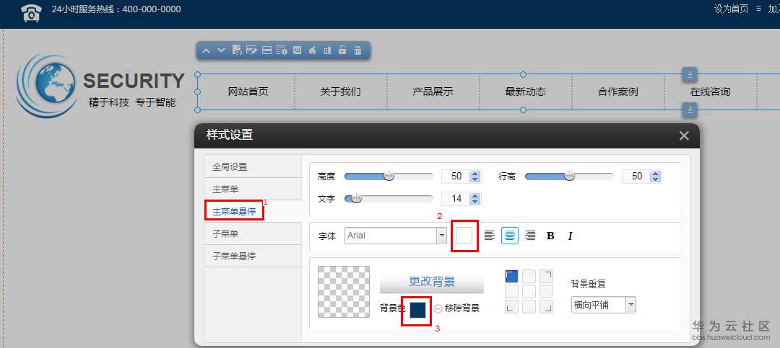Open the 字体 Arial font dropdown

(x=396, y=236)
